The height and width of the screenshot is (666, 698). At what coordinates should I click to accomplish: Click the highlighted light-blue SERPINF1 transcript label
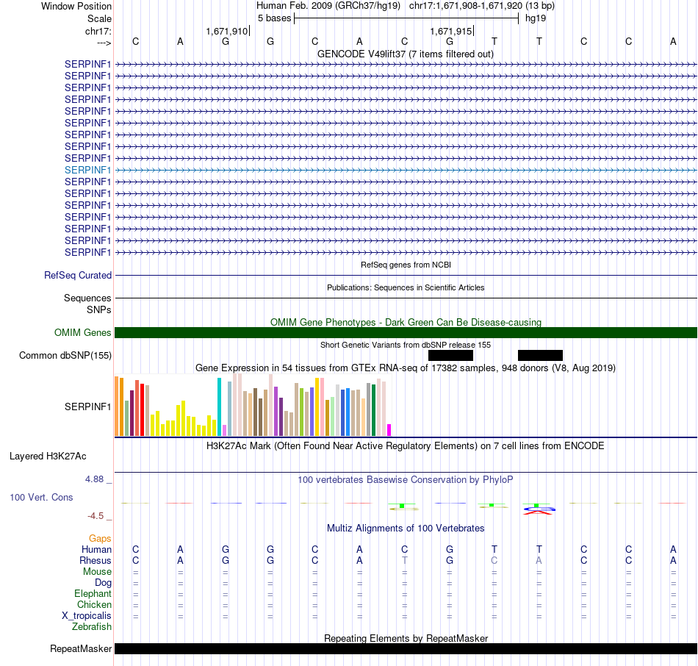(87, 170)
